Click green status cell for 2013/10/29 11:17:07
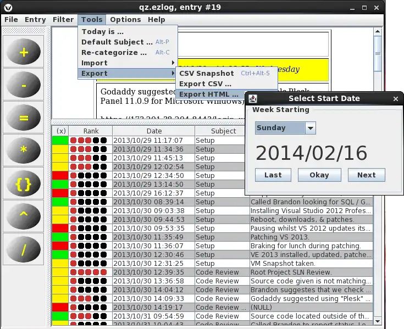This screenshot has width=404, height=329. click(x=60, y=141)
